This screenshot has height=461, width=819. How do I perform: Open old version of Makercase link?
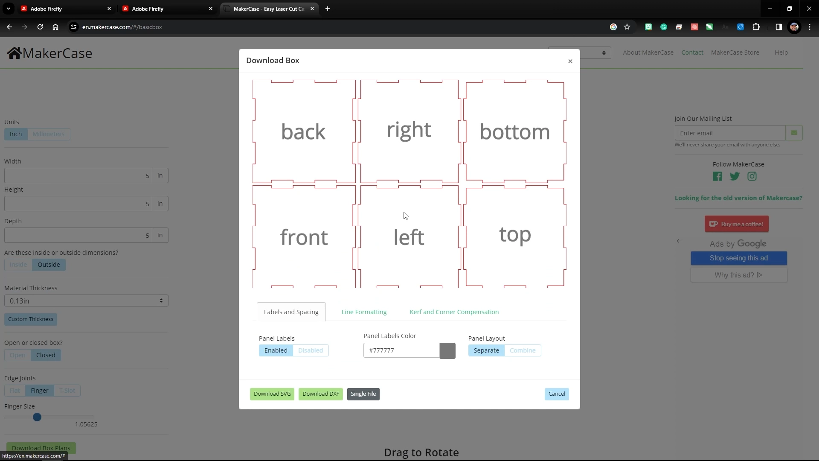coord(738,198)
